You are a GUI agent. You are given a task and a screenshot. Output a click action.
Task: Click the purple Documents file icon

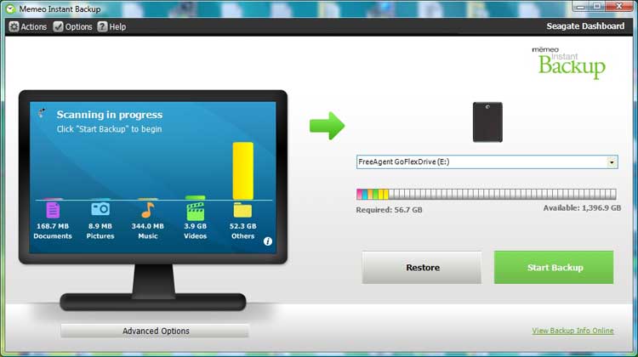coord(53,210)
